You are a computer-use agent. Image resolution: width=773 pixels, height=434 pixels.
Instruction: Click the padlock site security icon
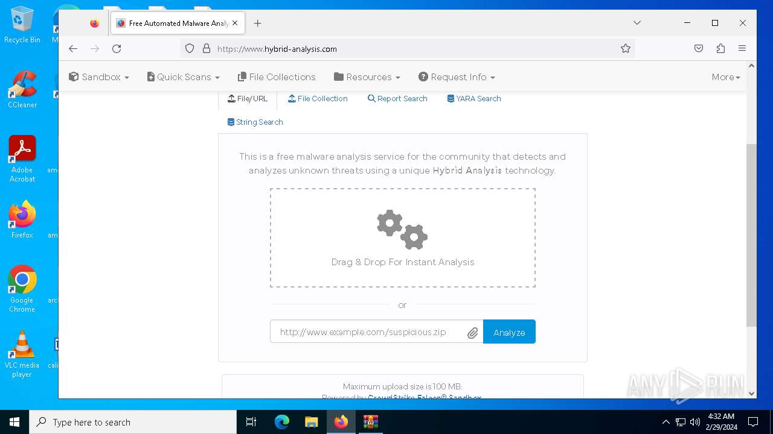(x=206, y=49)
